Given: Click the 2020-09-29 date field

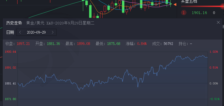Looking at the screenshot, I should pos(36,32).
